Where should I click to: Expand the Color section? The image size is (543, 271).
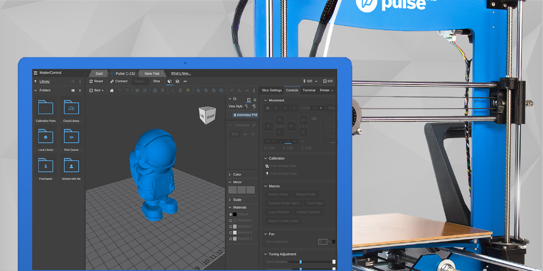click(x=230, y=174)
